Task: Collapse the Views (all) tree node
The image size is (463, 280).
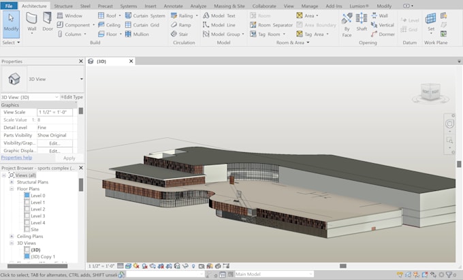Action: [4, 175]
